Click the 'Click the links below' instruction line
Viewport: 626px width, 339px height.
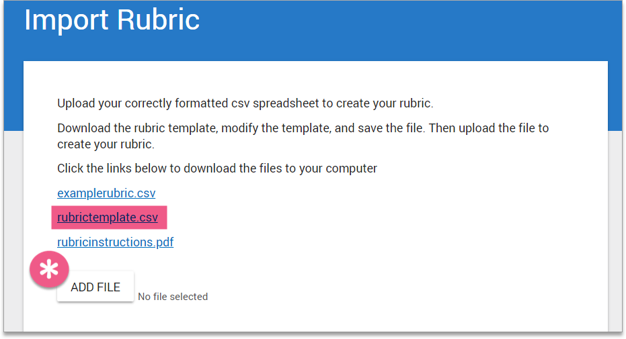click(x=217, y=168)
